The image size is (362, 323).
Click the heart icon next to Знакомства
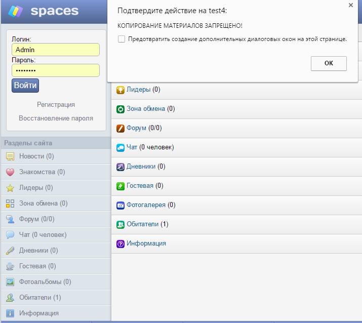click(10, 172)
